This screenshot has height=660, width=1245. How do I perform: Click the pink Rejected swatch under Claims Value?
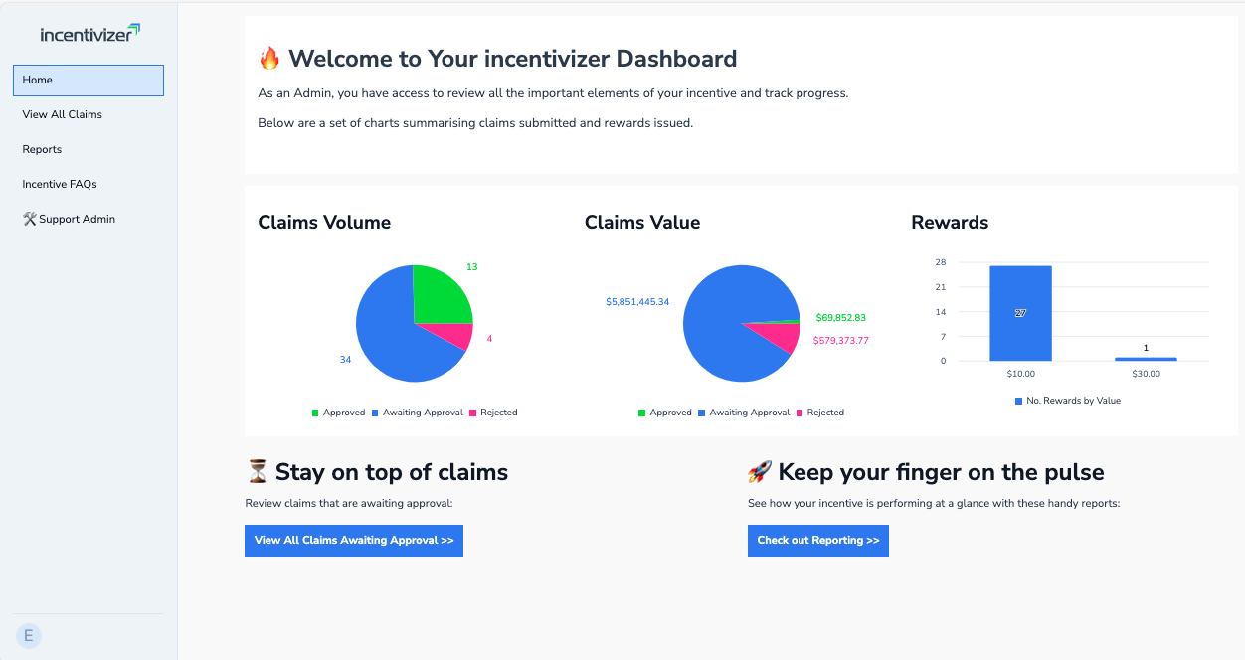pos(800,412)
